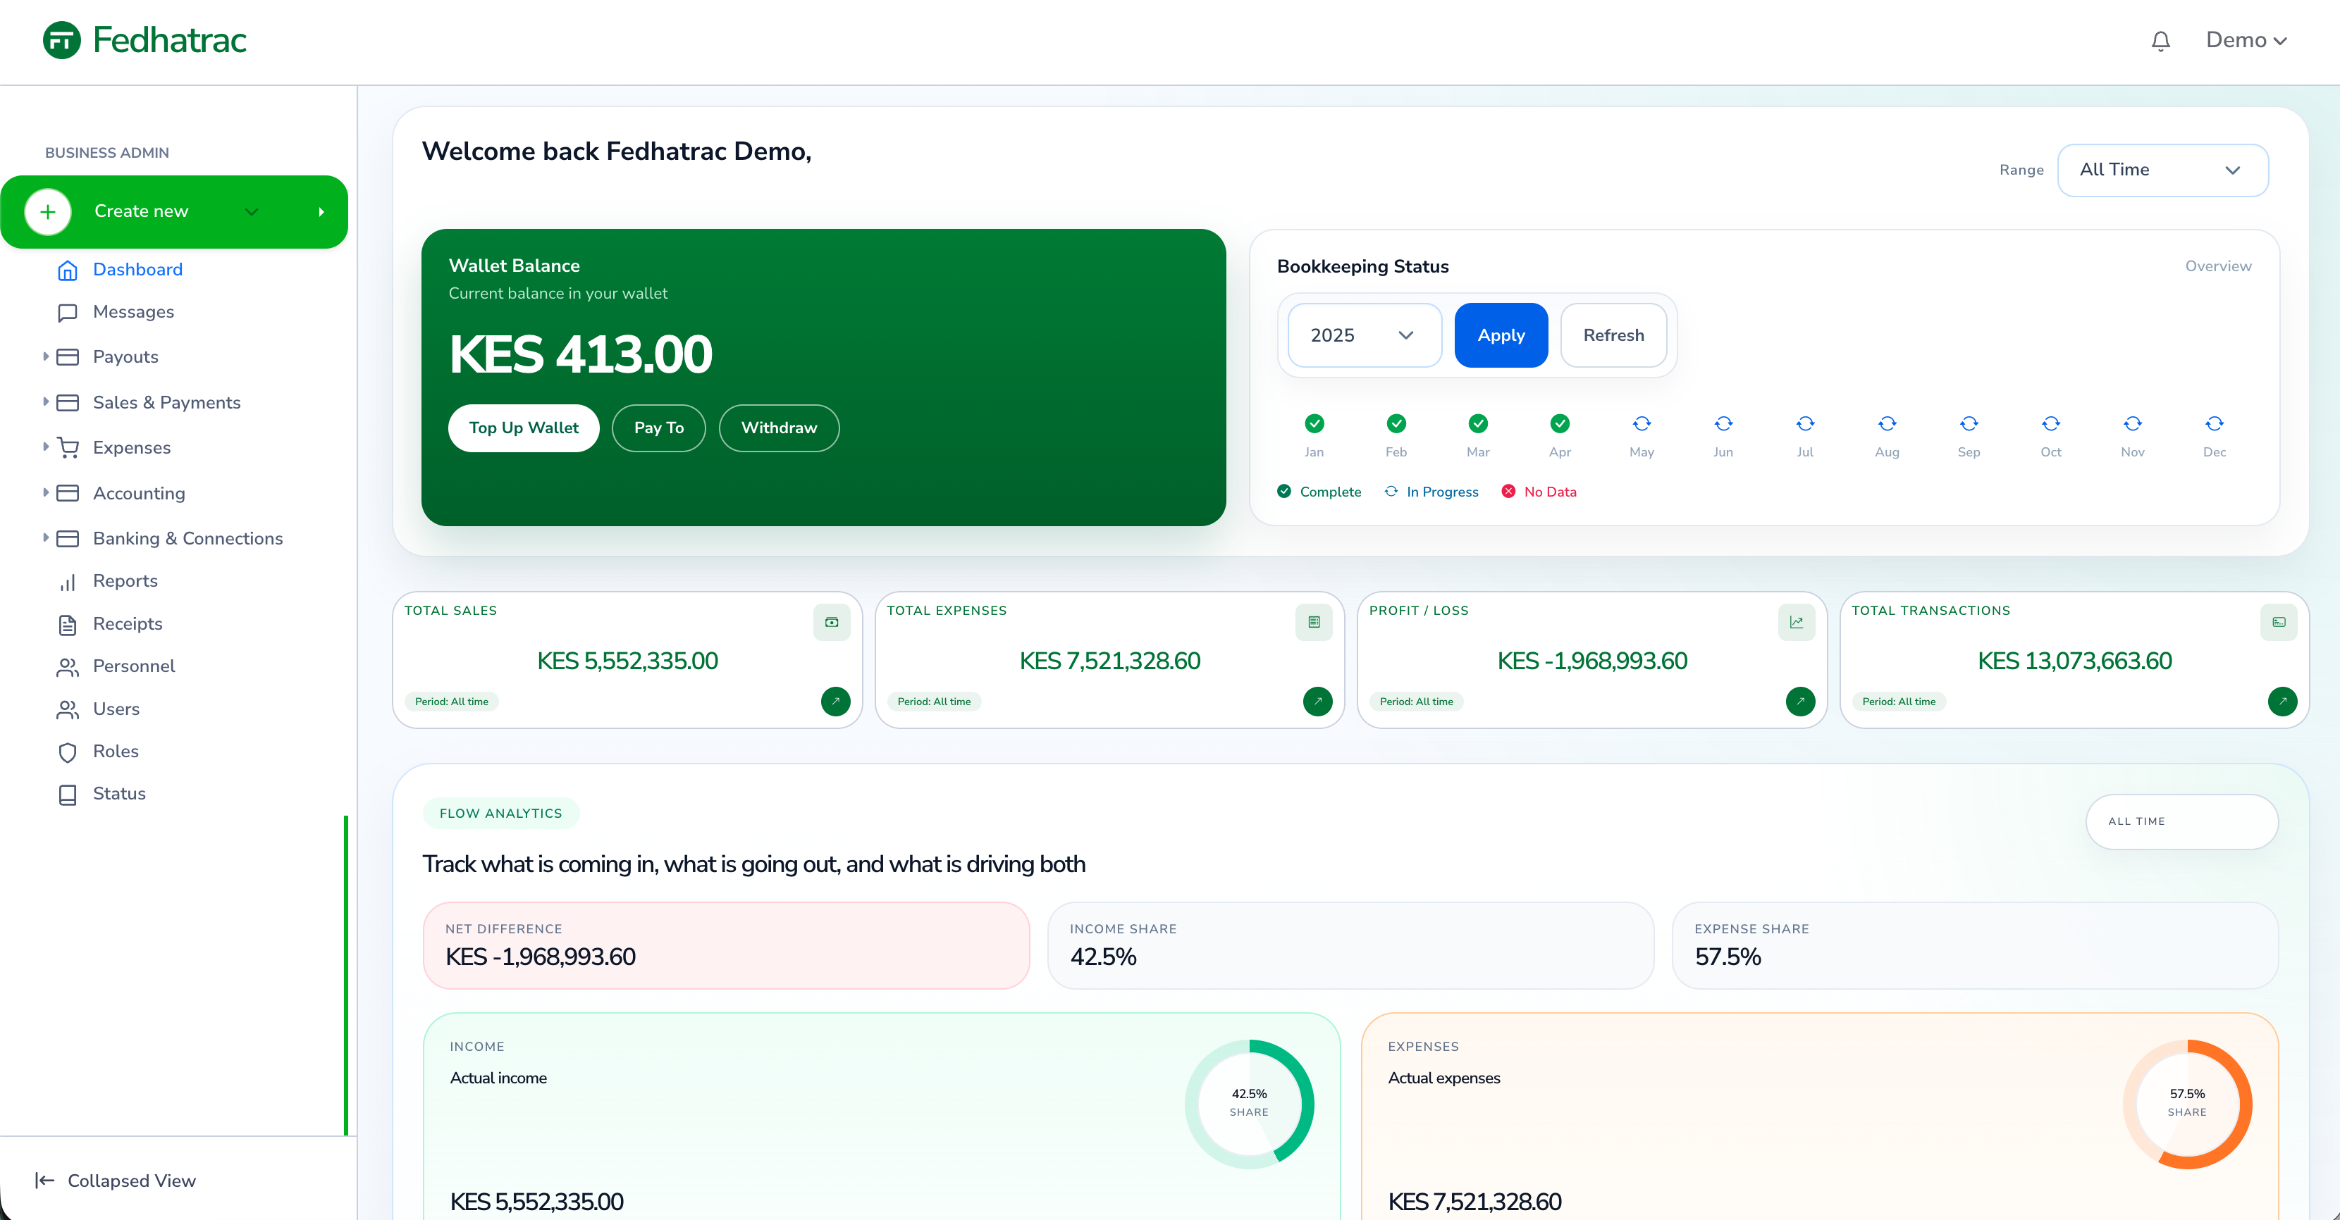
Task: Click May in-progress status icon
Action: (x=1642, y=423)
